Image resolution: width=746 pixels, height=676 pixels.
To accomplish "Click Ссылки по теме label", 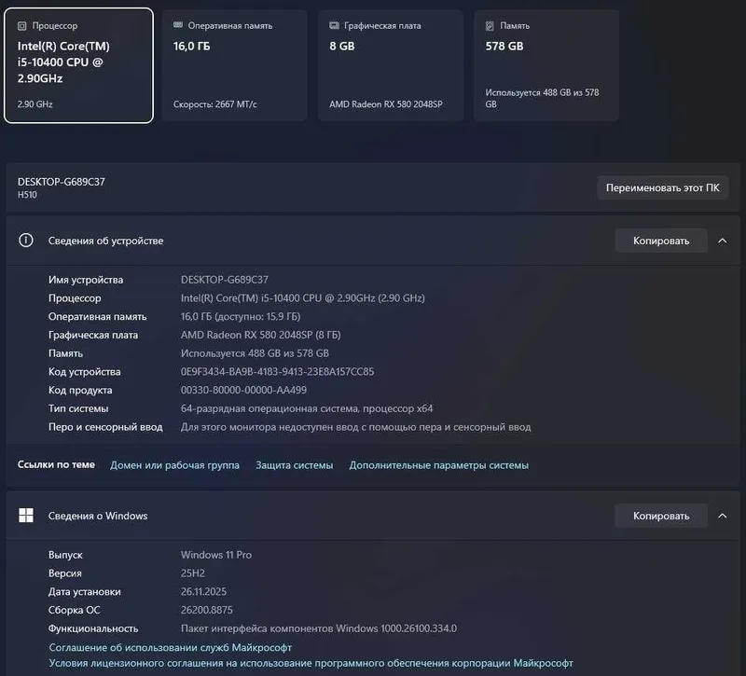I will tap(56, 464).
